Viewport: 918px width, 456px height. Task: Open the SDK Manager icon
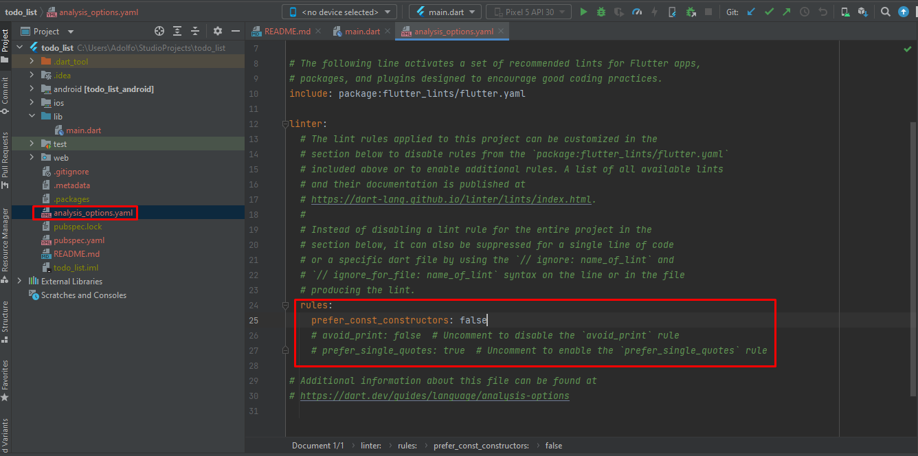863,12
